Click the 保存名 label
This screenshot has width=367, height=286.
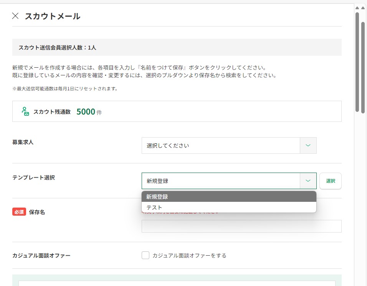[x=37, y=212]
